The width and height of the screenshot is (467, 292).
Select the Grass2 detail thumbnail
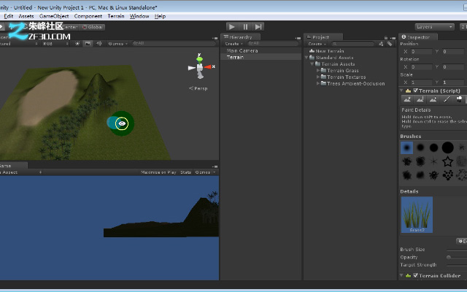pos(417,215)
